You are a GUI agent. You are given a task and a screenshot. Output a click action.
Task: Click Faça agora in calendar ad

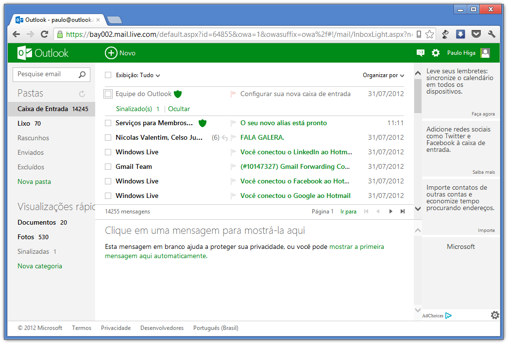point(483,114)
